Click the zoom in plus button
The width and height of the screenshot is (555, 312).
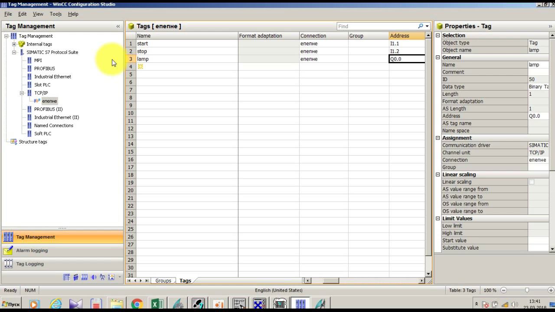(551, 290)
